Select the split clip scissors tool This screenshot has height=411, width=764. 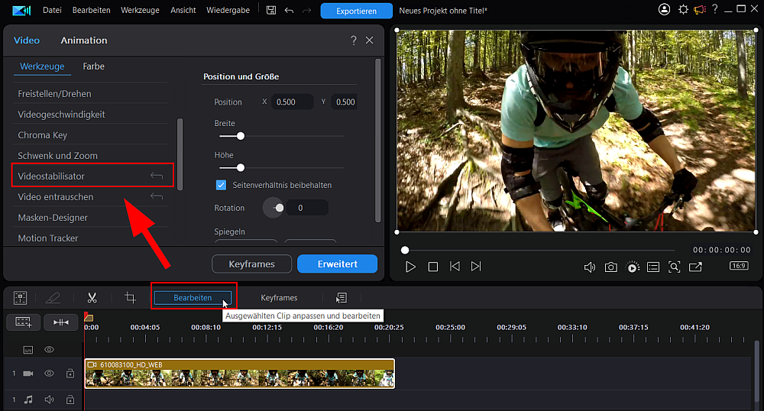click(92, 297)
